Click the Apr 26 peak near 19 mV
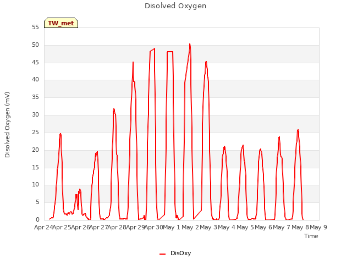 tap(97, 152)
